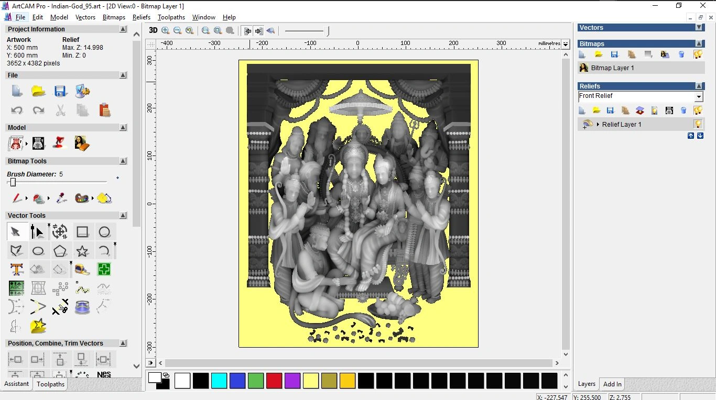The height and width of the screenshot is (400, 716).
Task: Click the Notes clipboard icon in File section
Action: point(104,110)
